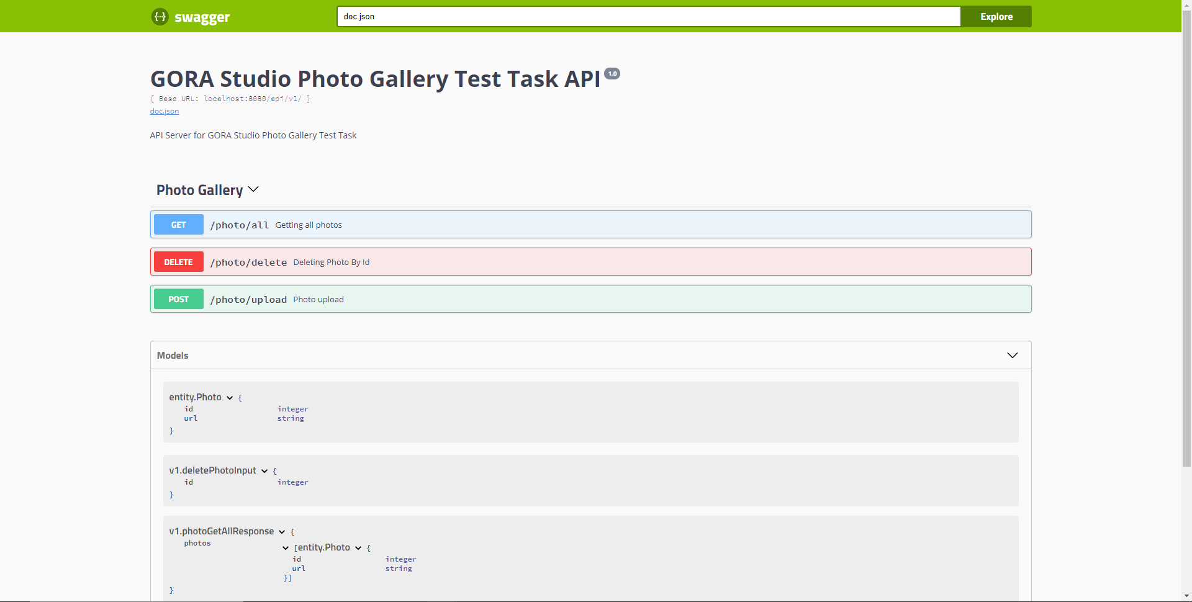Click the Base URL text line
The height and width of the screenshot is (602, 1192).
[230, 99]
